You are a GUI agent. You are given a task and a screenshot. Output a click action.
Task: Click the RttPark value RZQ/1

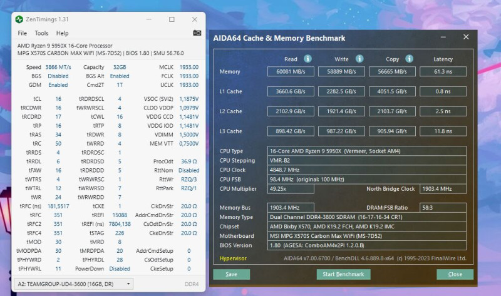[189, 188]
